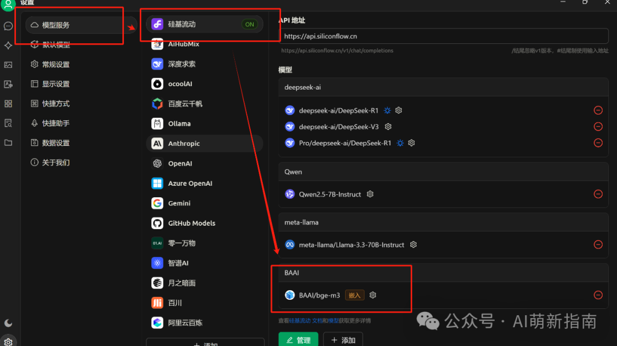This screenshot has height=346, width=617.
Task: Click the green 管理 button
Action: (298, 340)
